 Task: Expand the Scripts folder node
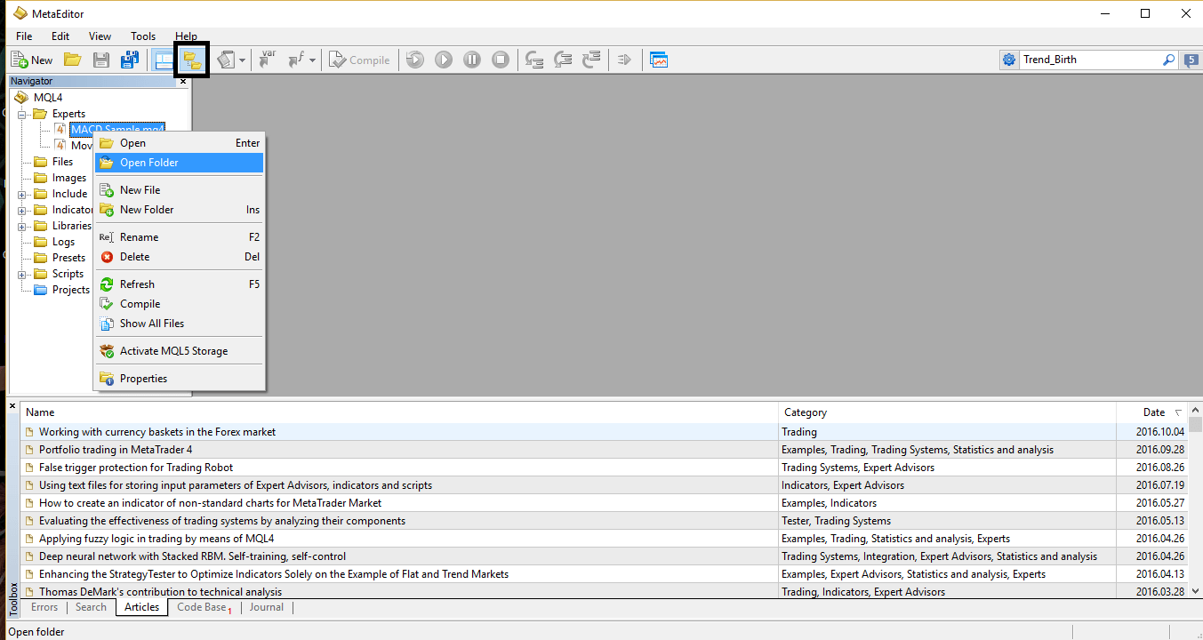pyautogui.click(x=22, y=274)
